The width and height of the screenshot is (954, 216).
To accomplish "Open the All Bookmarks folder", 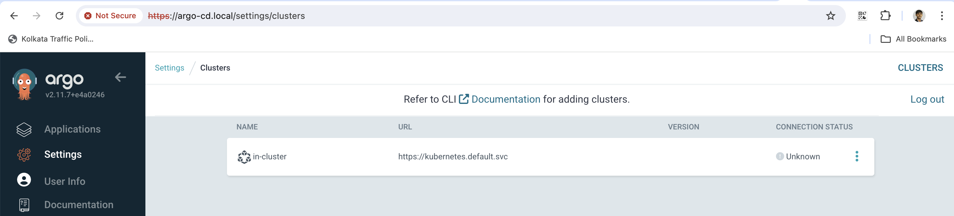I will point(913,39).
